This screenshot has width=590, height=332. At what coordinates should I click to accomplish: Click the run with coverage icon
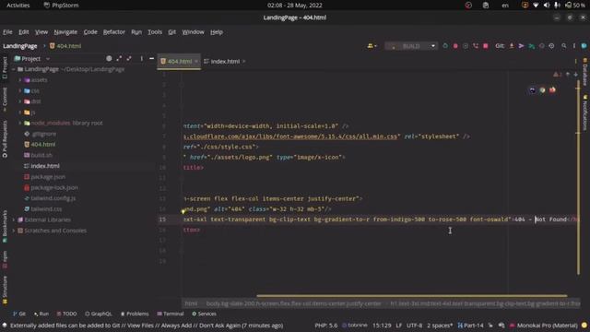coord(466,46)
